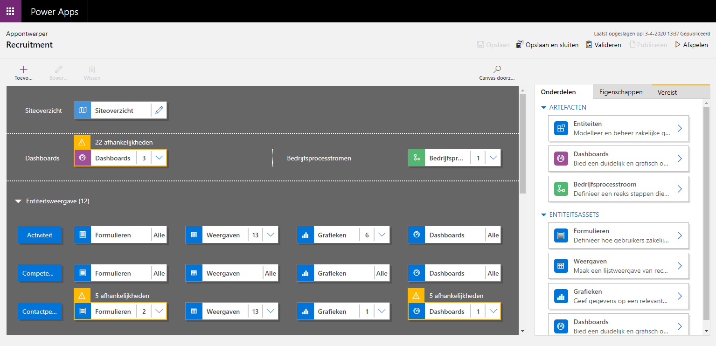The height and width of the screenshot is (346, 716).
Task: Expand Activiteit Grafieken dropdown showing 6
Action: [382, 235]
